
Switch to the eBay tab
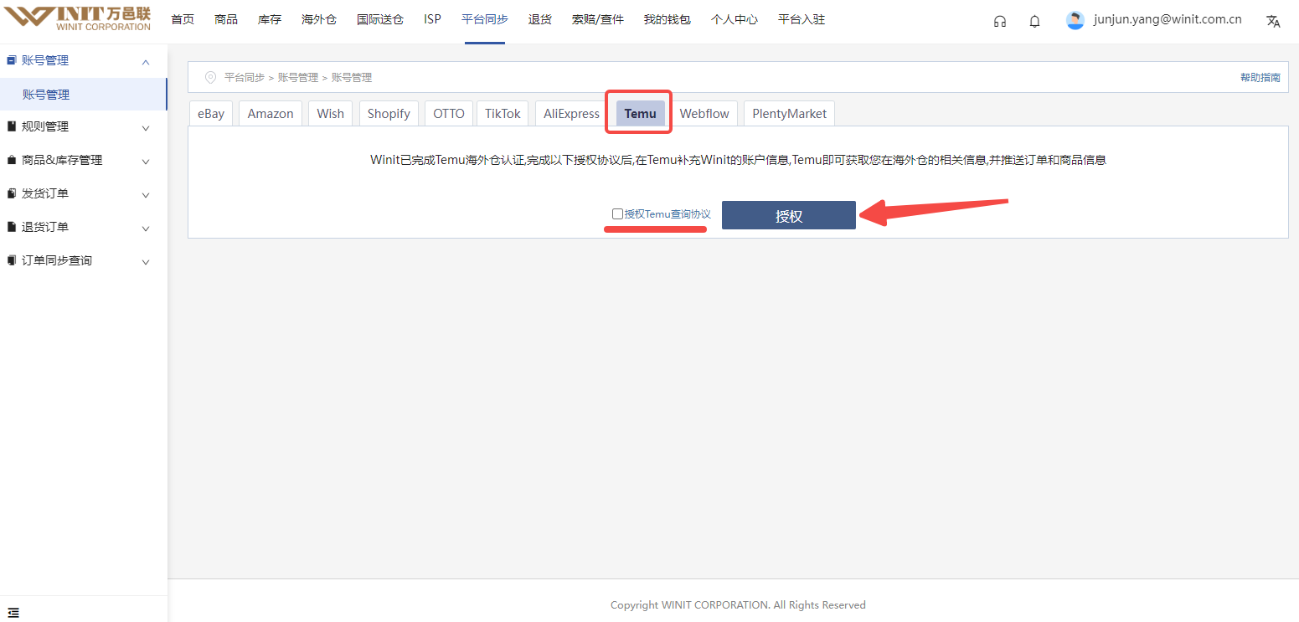coord(211,114)
